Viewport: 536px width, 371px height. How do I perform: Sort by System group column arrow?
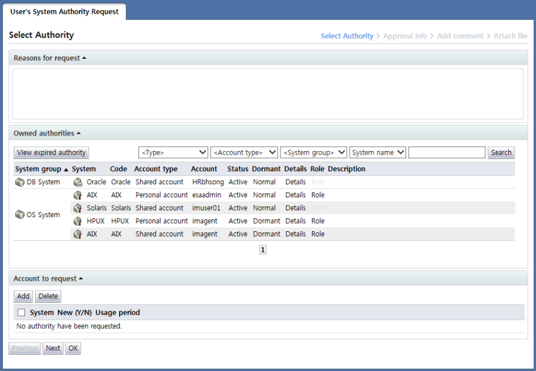click(66, 169)
